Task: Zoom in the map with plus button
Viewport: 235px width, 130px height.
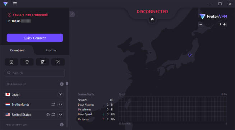Action: 224,24
